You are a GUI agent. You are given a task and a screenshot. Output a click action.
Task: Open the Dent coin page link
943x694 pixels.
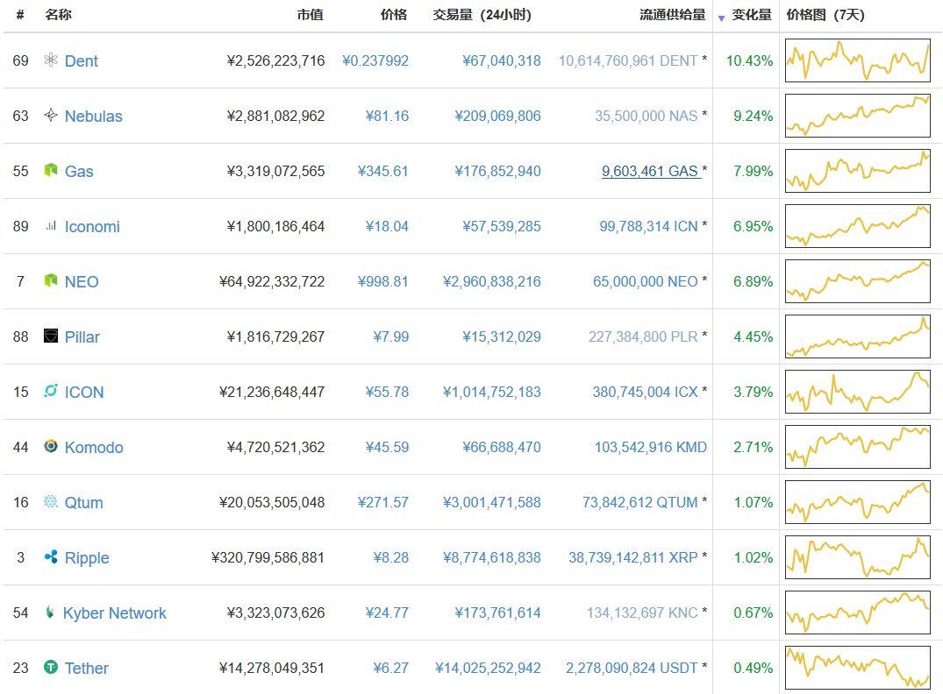click(x=82, y=60)
